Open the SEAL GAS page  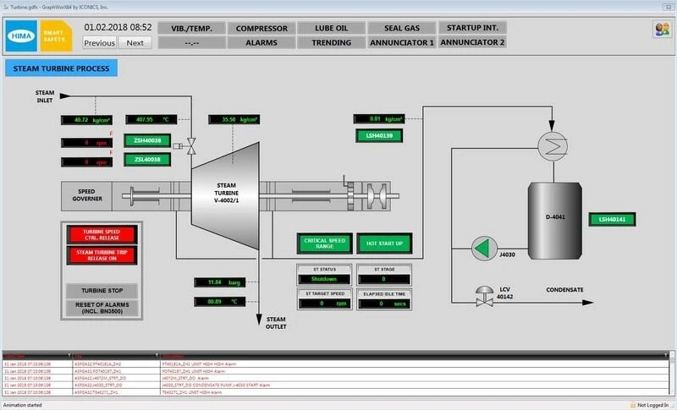click(401, 28)
